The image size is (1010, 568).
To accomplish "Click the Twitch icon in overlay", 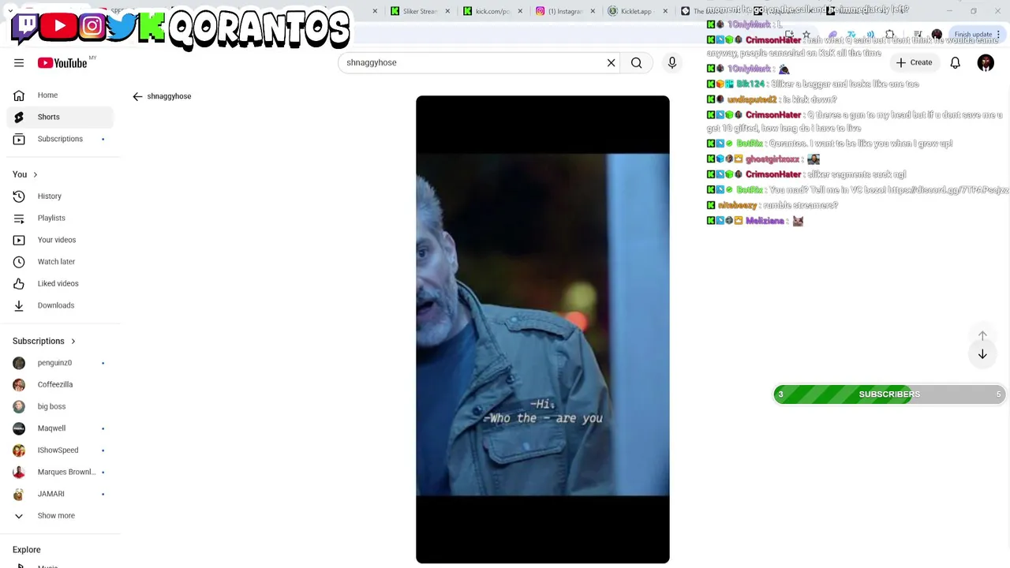I will click(x=25, y=27).
